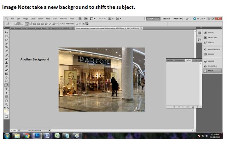
Task: Select the Spot Healing Brush tool
Action: 6,55
